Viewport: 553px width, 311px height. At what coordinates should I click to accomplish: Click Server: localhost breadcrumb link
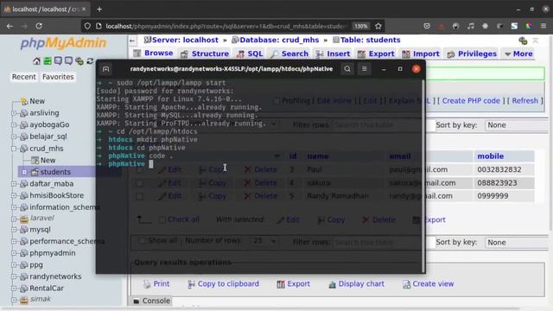pos(185,41)
